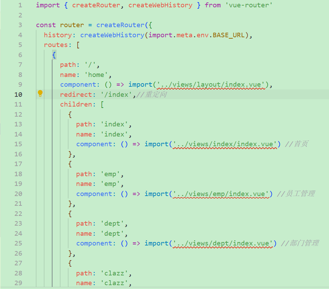Select 'vue-router' import string

coord(249,5)
